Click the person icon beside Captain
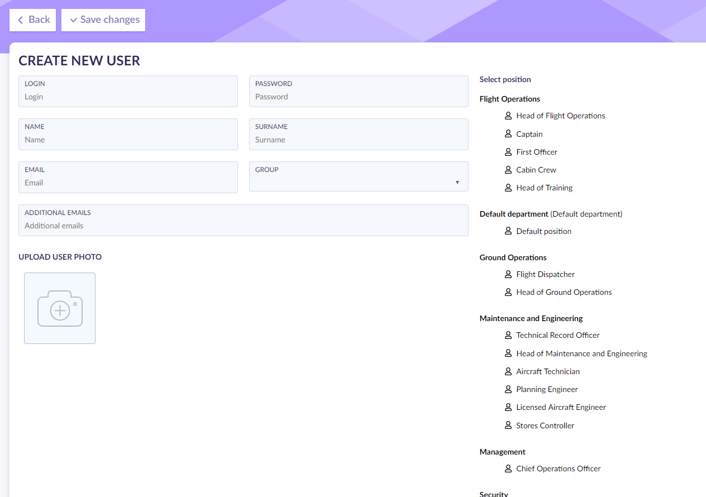The image size is (706, 497). [x=508, y=134]
